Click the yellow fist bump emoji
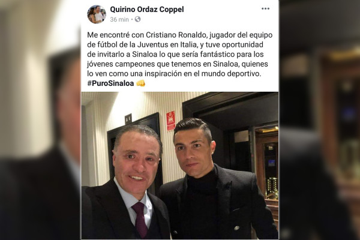 [141, 83]
